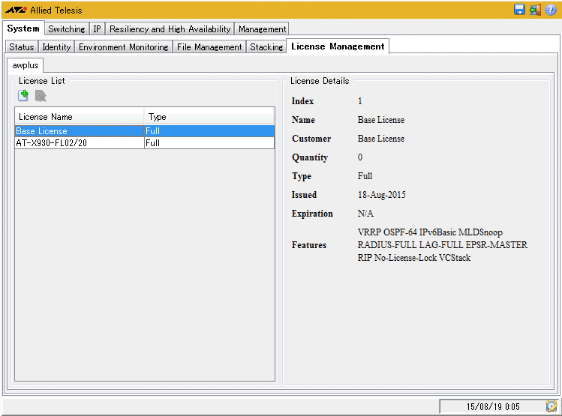562x416 pixels.
Task: Open help with the question mark icon
Action: pos(551,10)
